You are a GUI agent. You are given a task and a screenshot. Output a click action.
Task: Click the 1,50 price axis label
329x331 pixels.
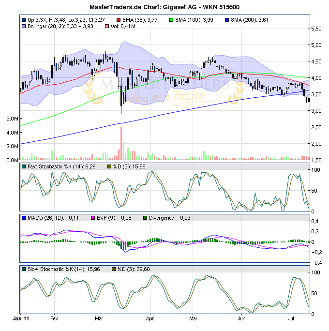coord(316,160)
